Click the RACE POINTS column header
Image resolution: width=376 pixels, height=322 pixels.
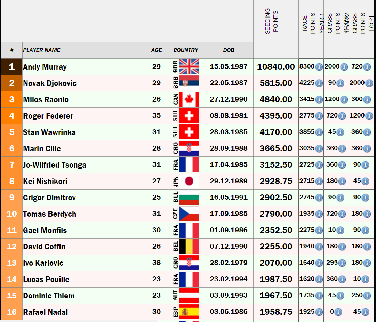pyautogui.click(x=309, y=23)
